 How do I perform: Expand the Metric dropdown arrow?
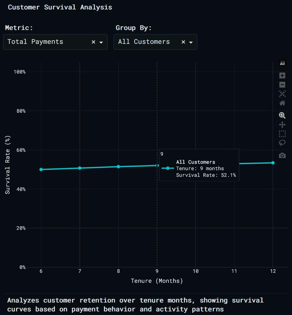tap(101, 42)
